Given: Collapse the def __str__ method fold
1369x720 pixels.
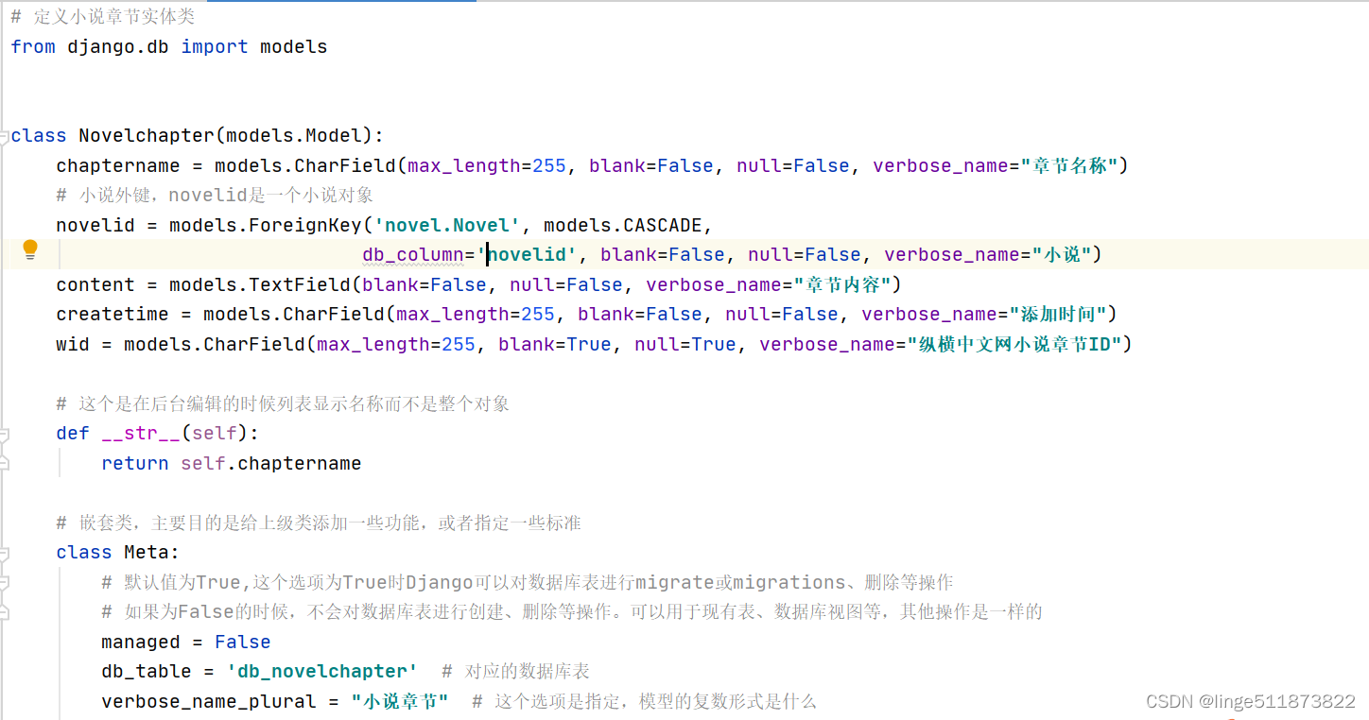Looking at the screenshot, I should point(5,434).
